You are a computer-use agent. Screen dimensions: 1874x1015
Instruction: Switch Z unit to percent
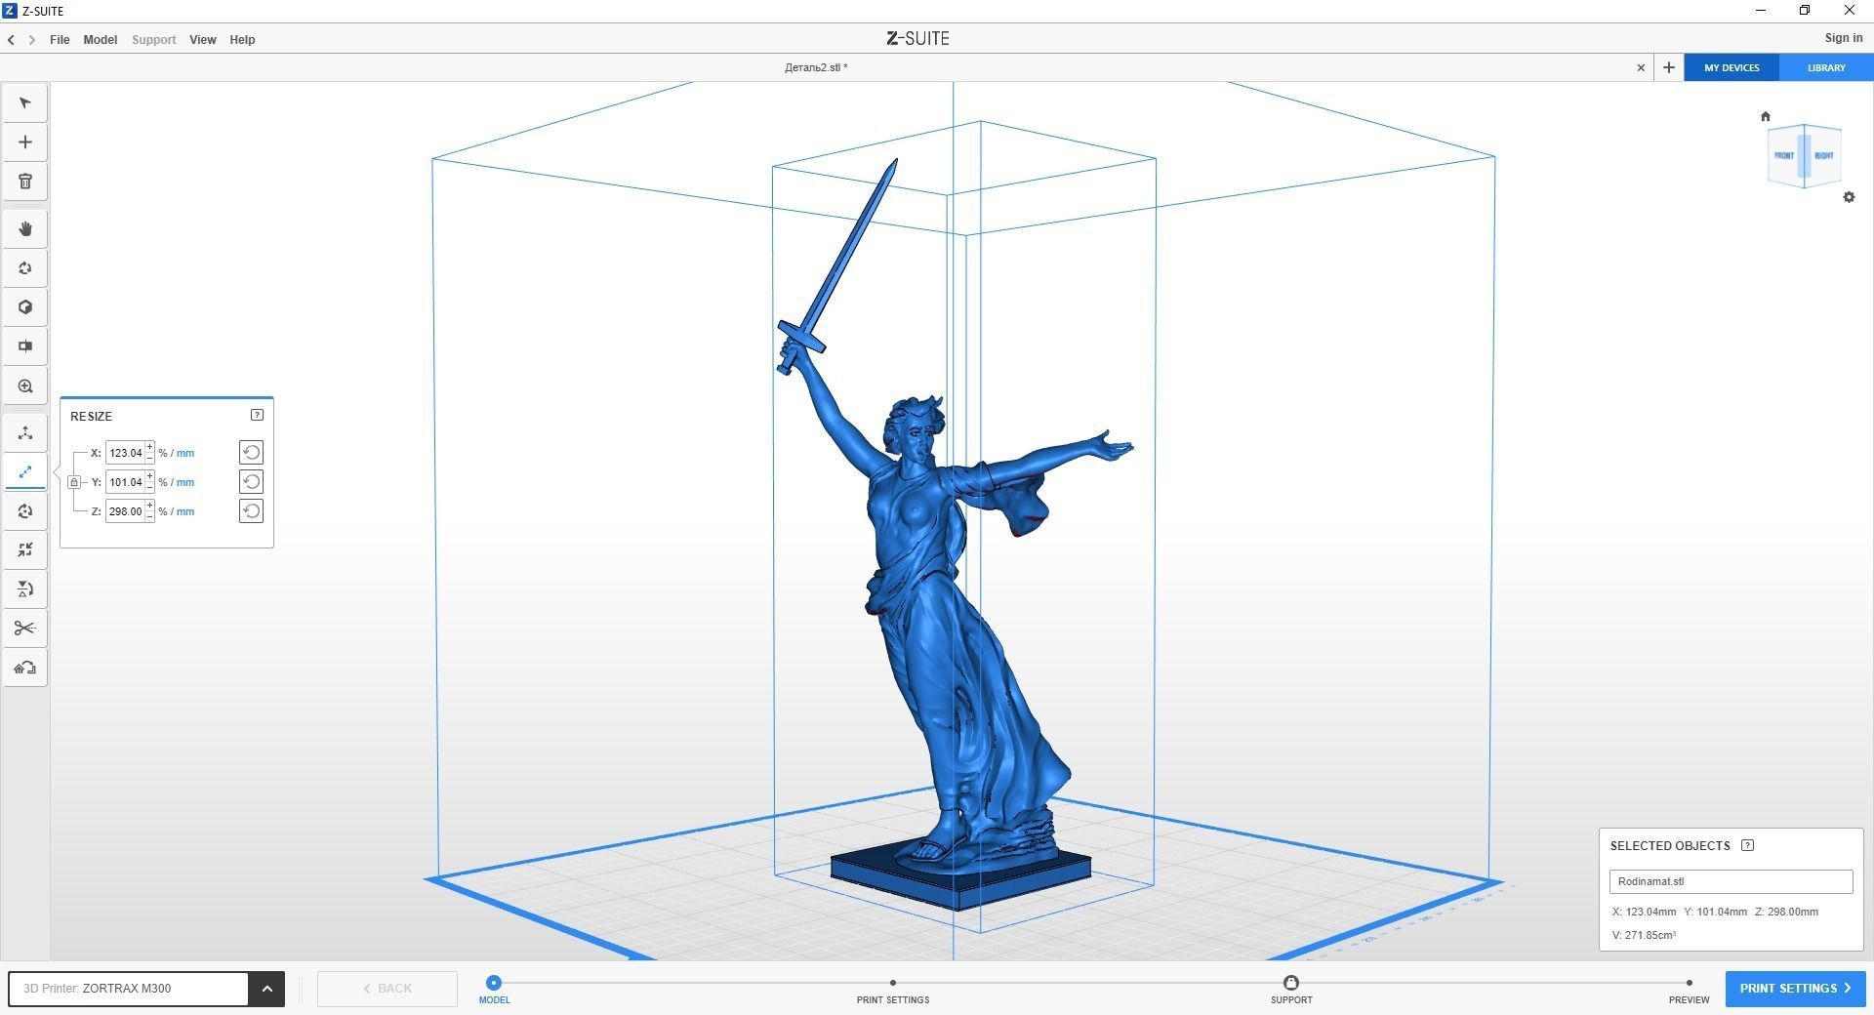(162, 511)
